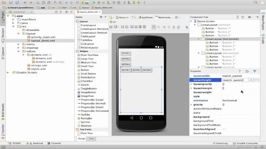Collapse the app module in project tree
Viewport: 266px width, 149px height.
[x=8, y=16]
